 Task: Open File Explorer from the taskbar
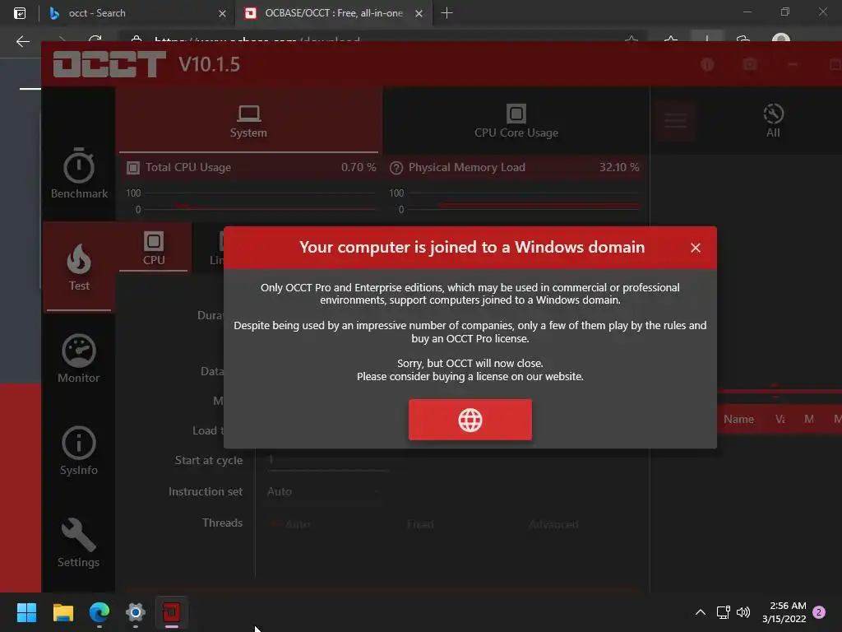point(62,612)
